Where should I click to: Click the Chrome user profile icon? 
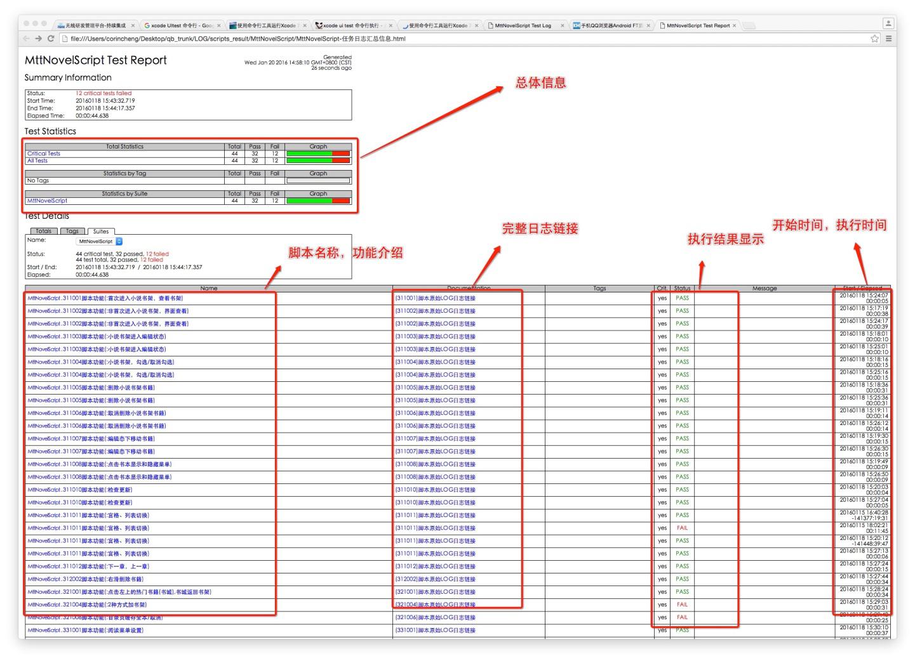pos(888,23)
